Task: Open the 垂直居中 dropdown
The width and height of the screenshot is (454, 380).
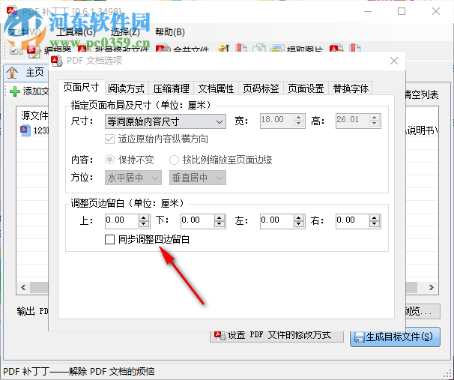Action: (198, 178)
